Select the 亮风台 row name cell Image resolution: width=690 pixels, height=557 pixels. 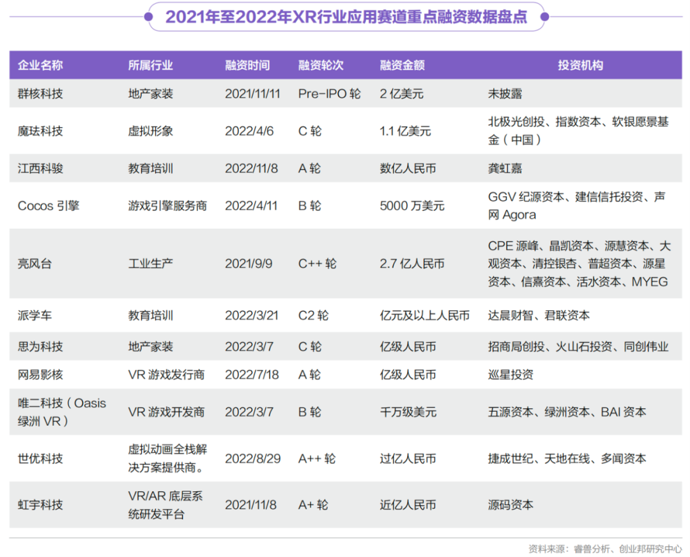point(35,263)
